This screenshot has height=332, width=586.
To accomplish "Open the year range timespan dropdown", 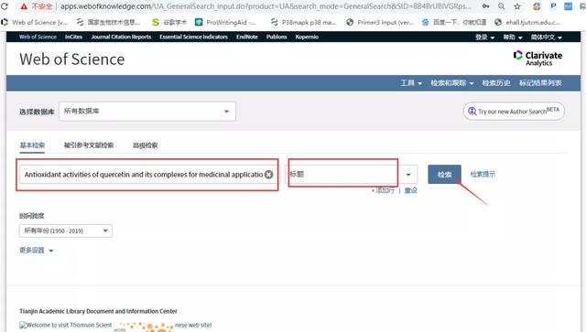I will pos(65,230).
